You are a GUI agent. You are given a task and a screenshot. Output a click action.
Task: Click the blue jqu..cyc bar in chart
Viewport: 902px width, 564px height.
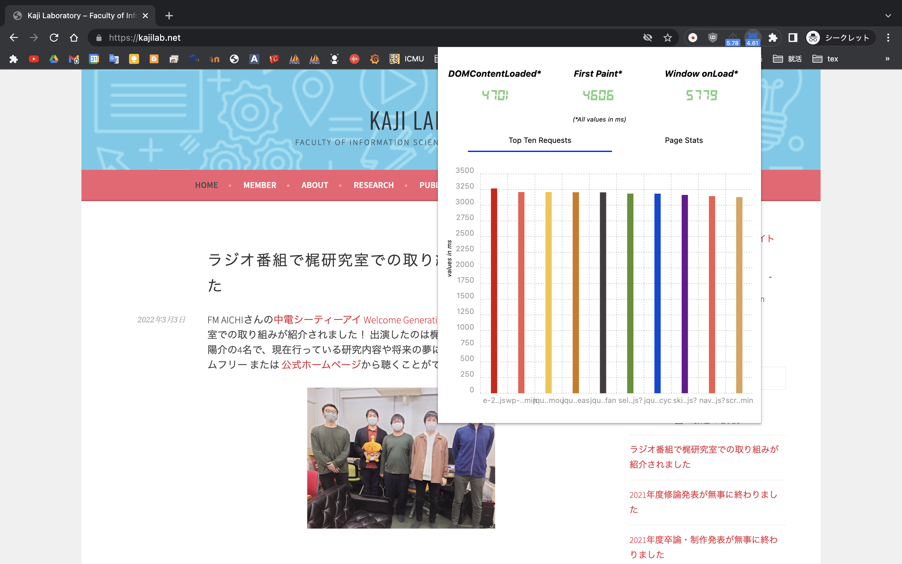point(657,293)
